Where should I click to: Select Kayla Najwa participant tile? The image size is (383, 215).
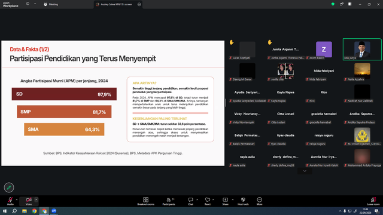(x=285, y=93)
